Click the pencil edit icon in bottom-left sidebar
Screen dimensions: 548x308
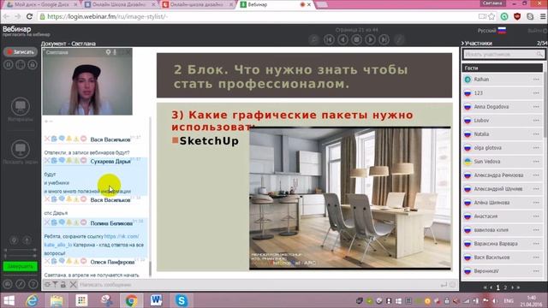[x=21, y=284]
